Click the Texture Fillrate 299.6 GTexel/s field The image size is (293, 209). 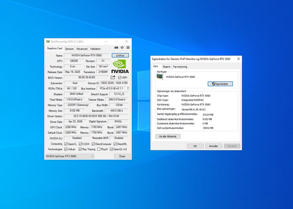pos(117,100)
